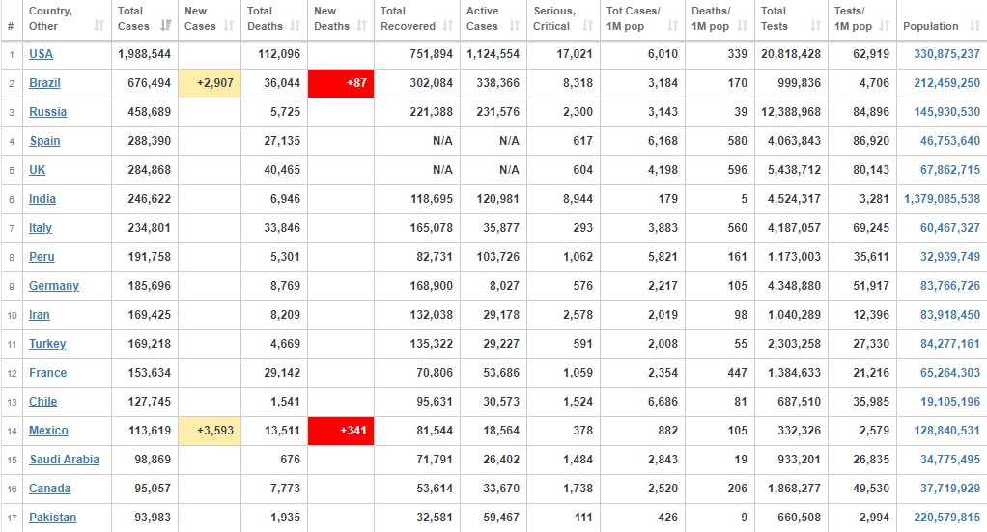Image resolution: width=987 pixels, height=532 pixels.
Task: Click Brazil's yellow +2,907 new cases cell
Action: pyautogui.click(x=210, y=83)
